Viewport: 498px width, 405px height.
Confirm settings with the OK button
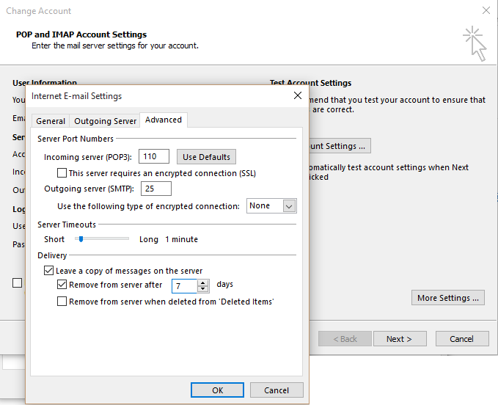pyautogui.click(x=217, y=390)
